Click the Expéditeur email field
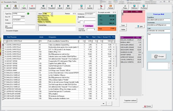The height and width of the screenshot is (111, 173). pyautogui.click(x=159, y=20)
